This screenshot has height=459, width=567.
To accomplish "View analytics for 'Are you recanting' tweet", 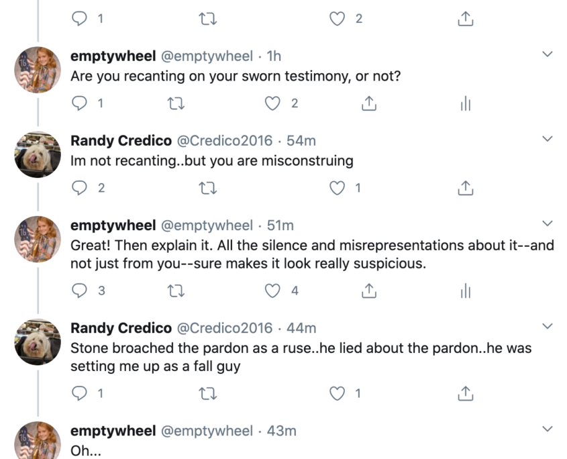I will 466,103.
